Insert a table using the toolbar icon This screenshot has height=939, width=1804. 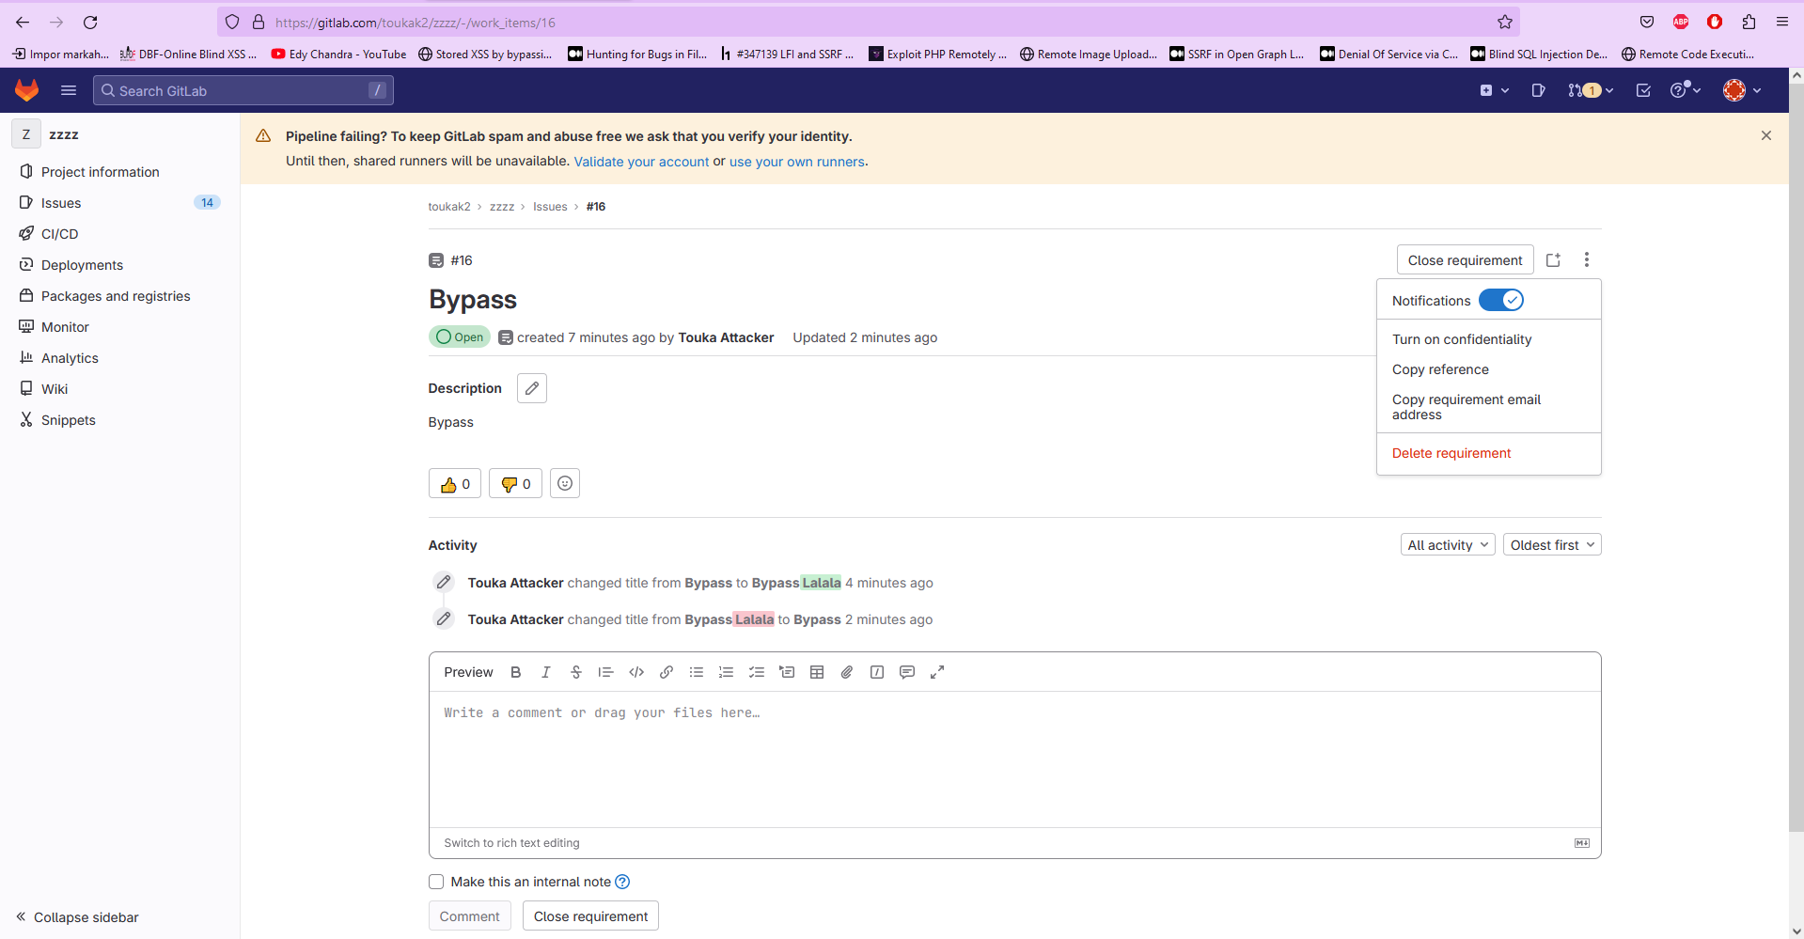817,672
